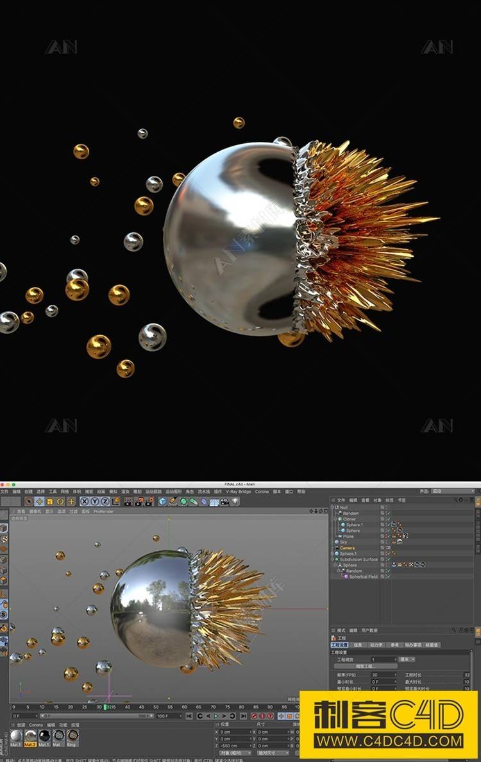The width and height of the screenshot is (481, 762).
Task: Render the active view with clapperboard icon
Action: tap(128, 501)
